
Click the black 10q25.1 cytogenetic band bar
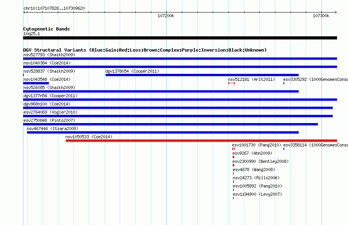tap(180, 38)
